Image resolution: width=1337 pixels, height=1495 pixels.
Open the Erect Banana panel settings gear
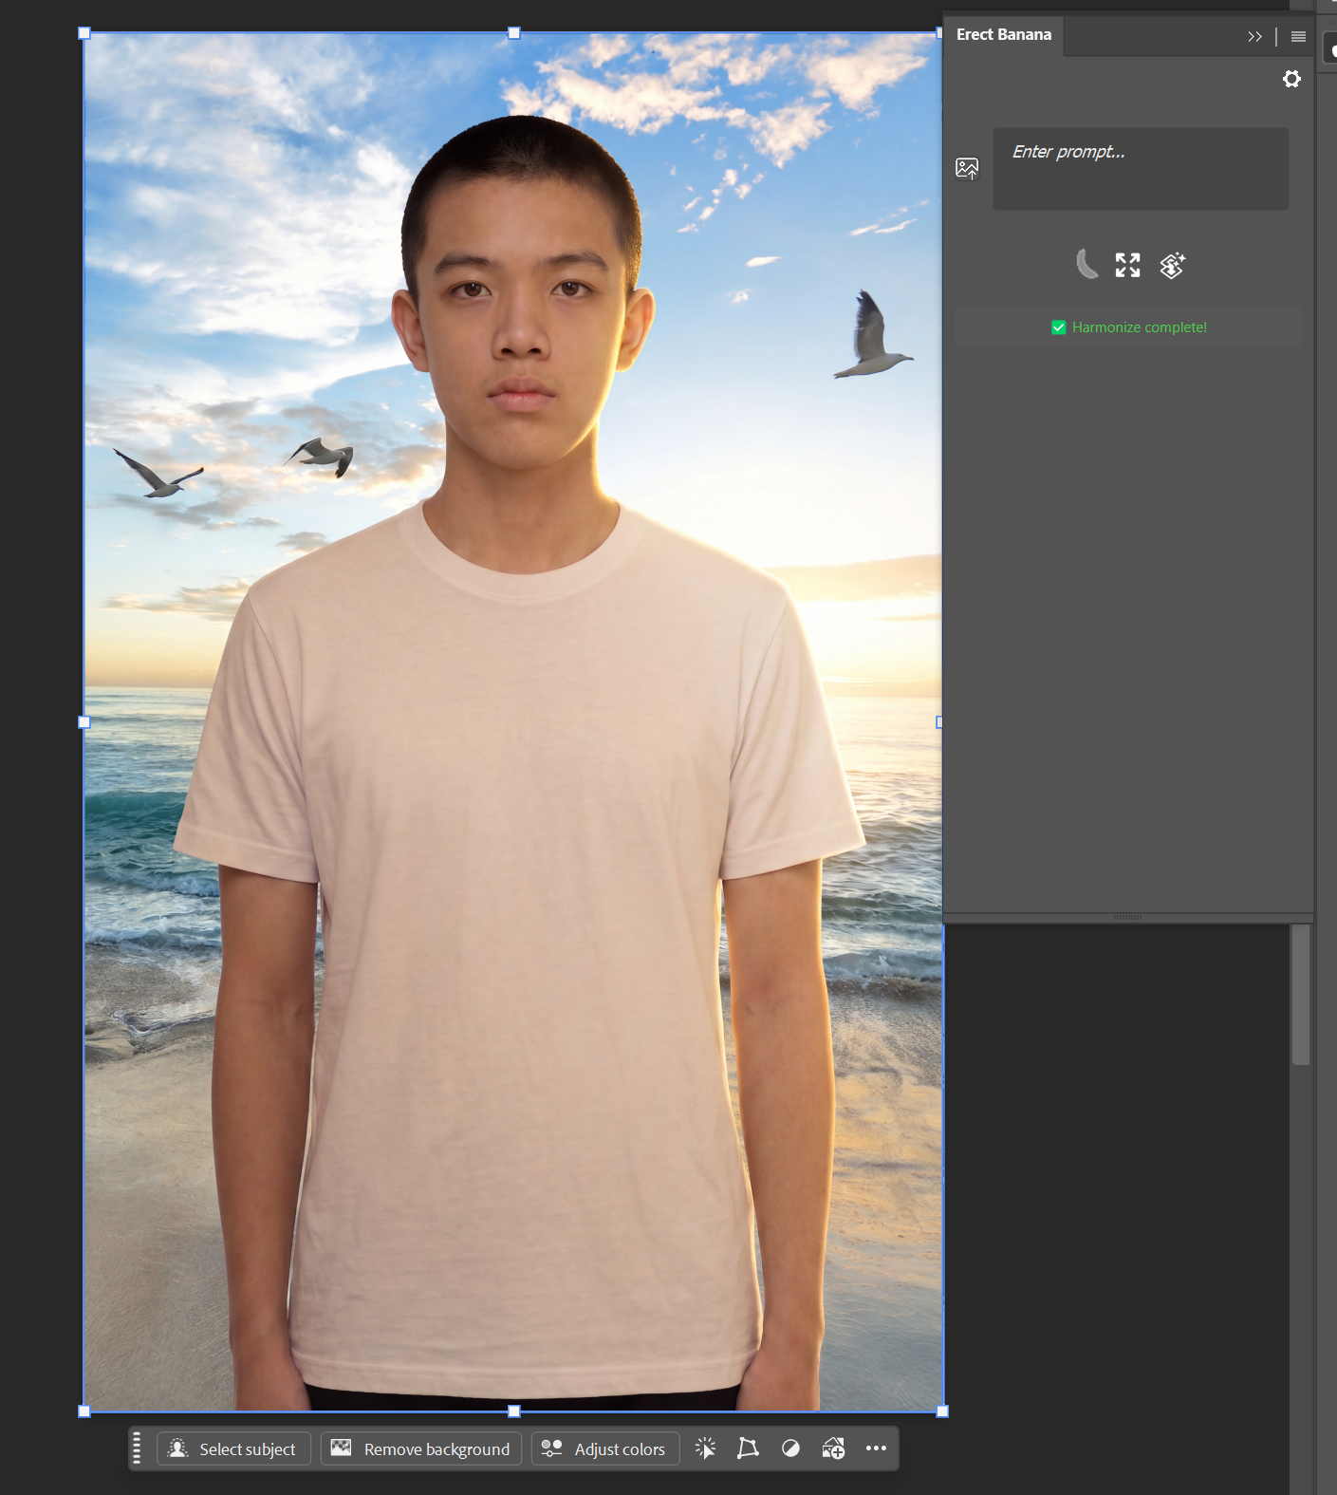tap(1291, 79)
